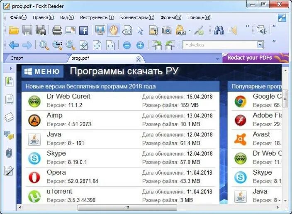
Task: Go to next view arrow
Action: pos(27,45)
